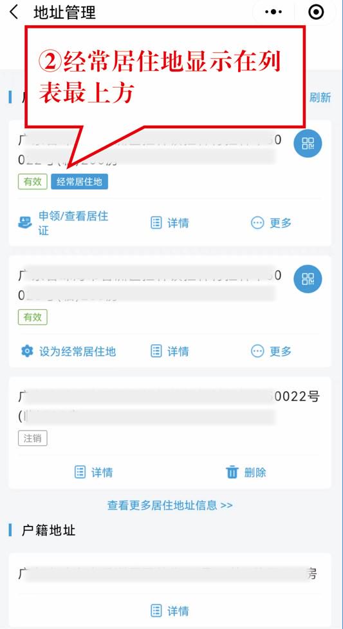
Task: Tap the mini-program close target icon
Action: (316, 12)
